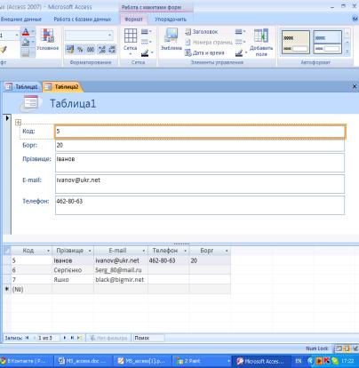
Task: Open the Paint taskbar group
Action: pos(203,361)
